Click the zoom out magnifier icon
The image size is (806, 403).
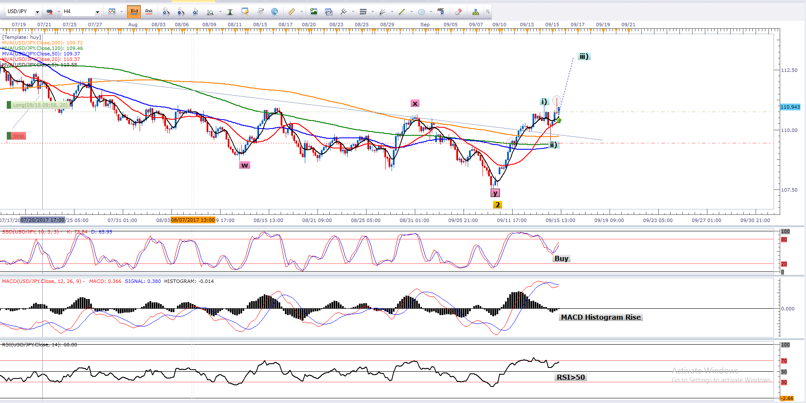coord(181,12)
